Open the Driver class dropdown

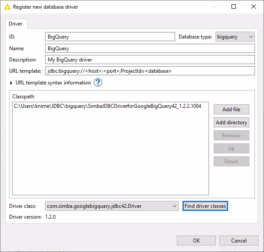(x=112, y=206)
